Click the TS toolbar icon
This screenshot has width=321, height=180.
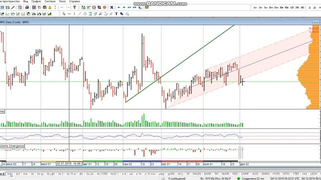coord(8,7)
